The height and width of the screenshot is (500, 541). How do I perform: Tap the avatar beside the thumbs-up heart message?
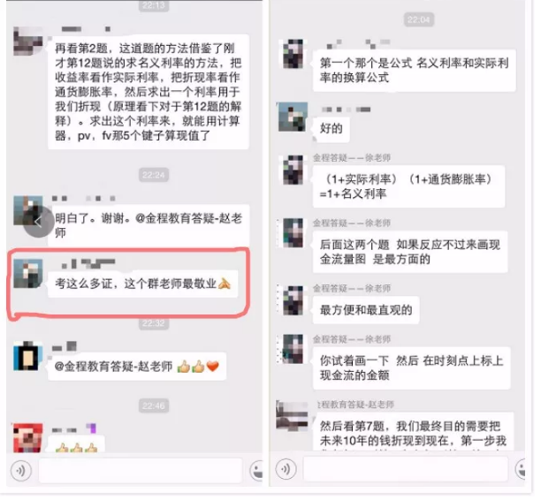(28, 356)
